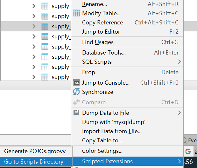Click the Jump to Console icon
Image resolution: width=197 pixels, height=168 pixels.
76,83
